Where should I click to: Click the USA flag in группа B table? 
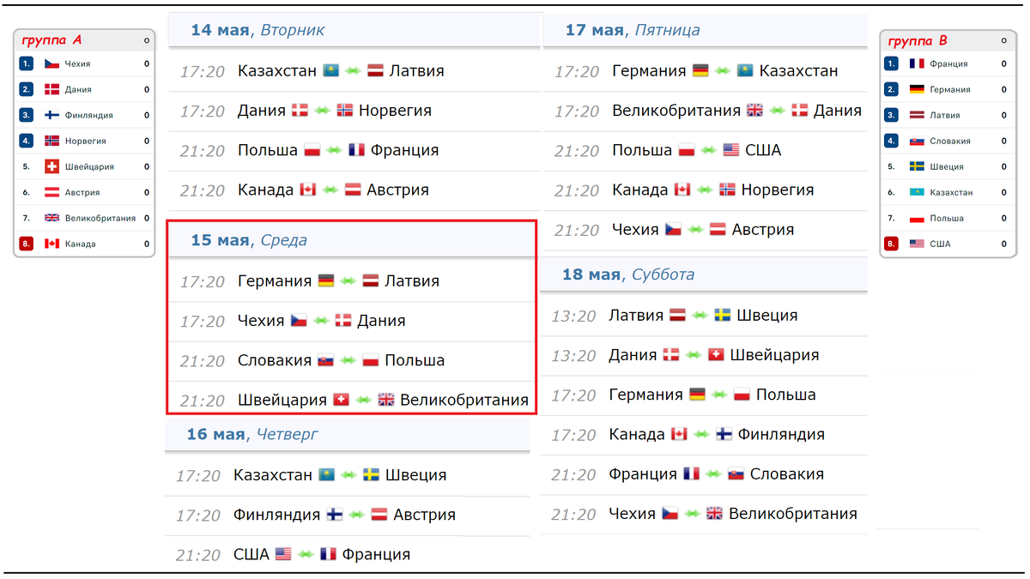point(917,244)
